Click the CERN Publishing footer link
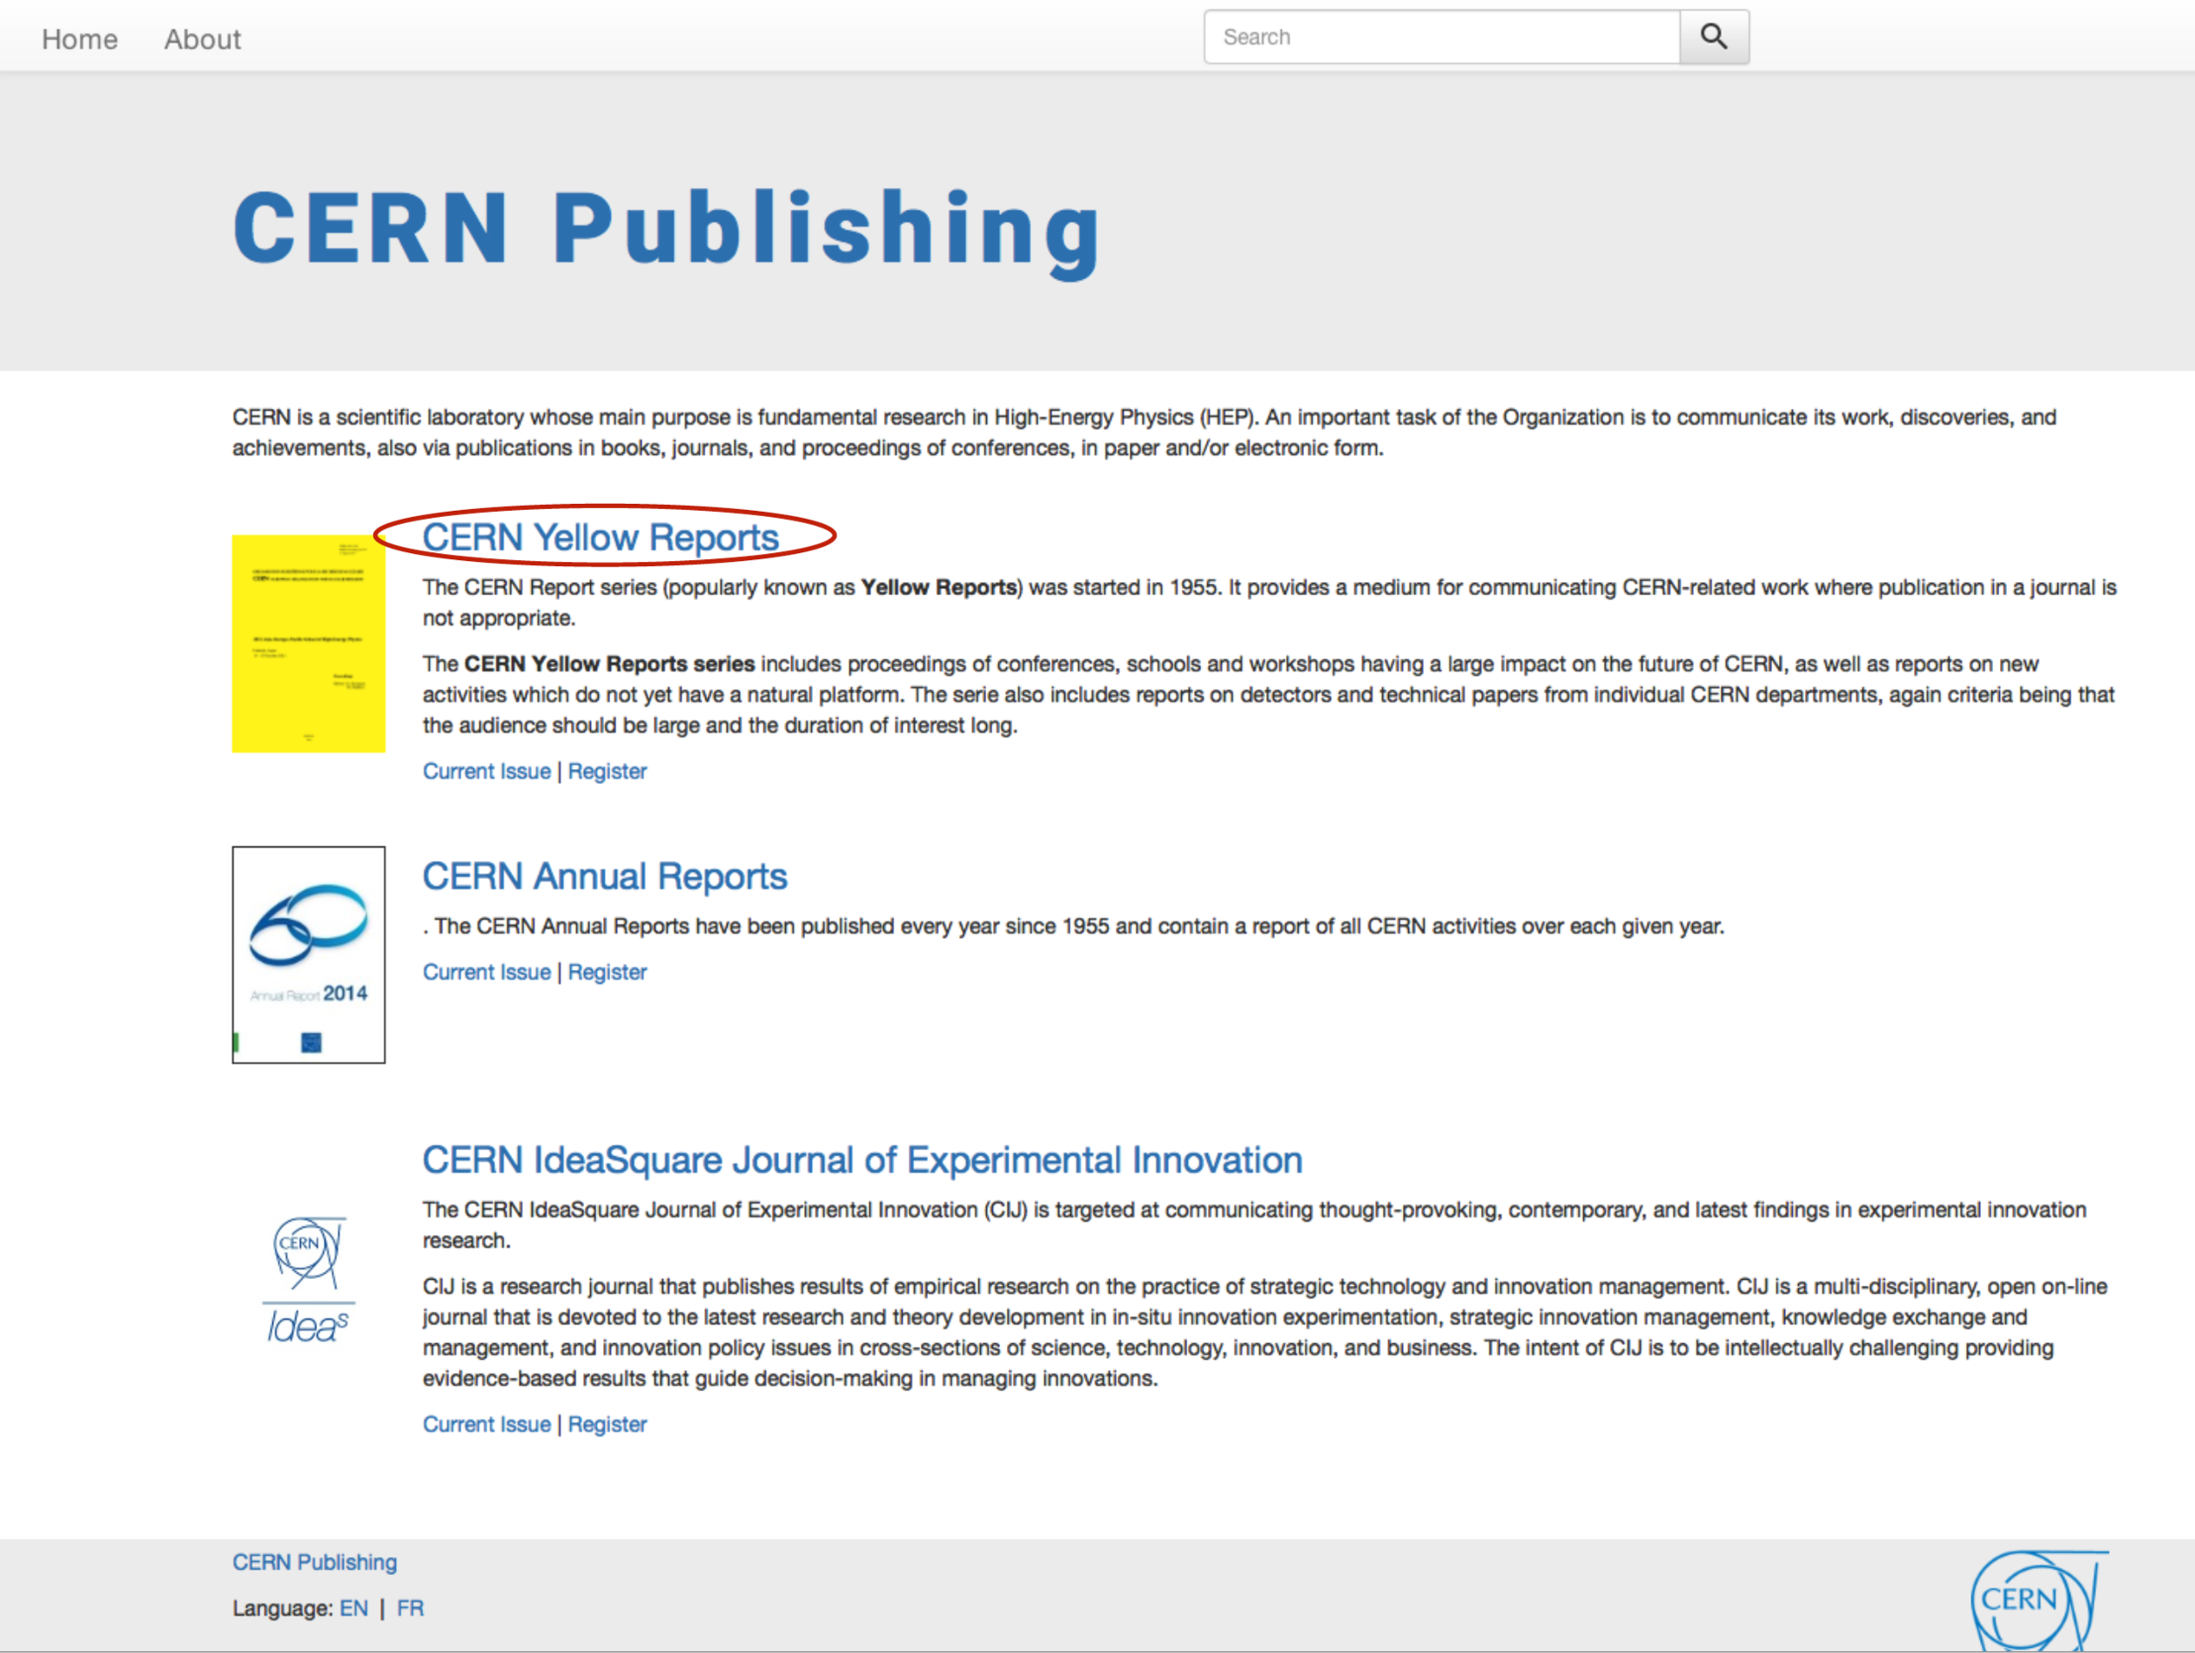This screenshot has width=2195, height=1653. [314, 1562]
